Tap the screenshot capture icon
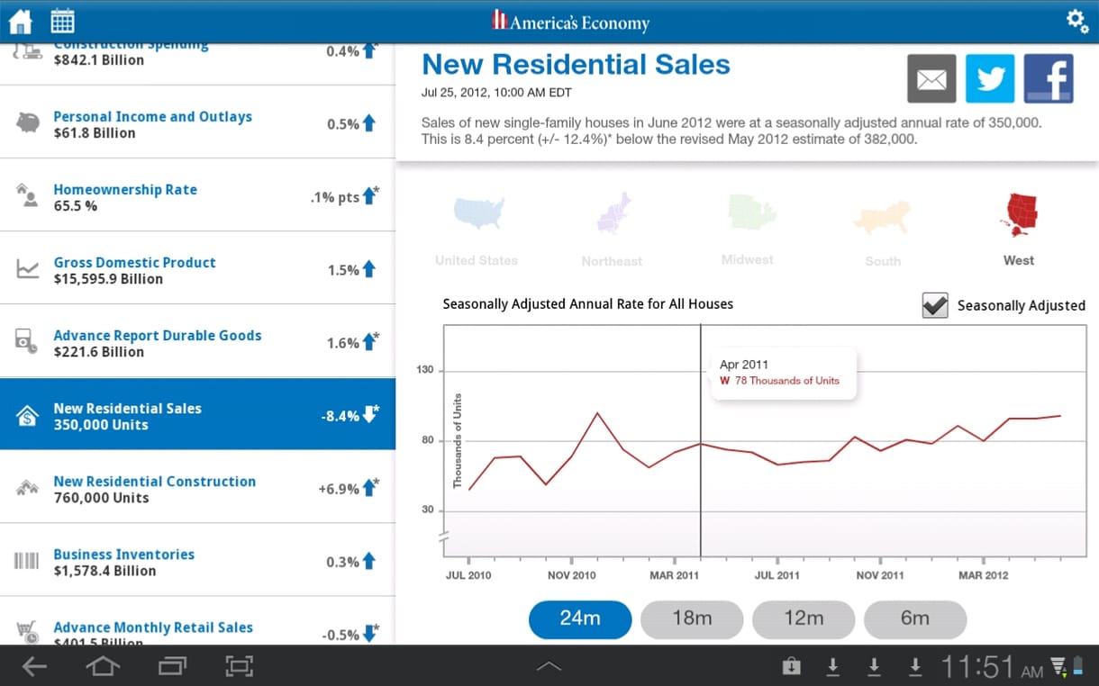This screenshot has width=1099, height=686. click(239, 666)
